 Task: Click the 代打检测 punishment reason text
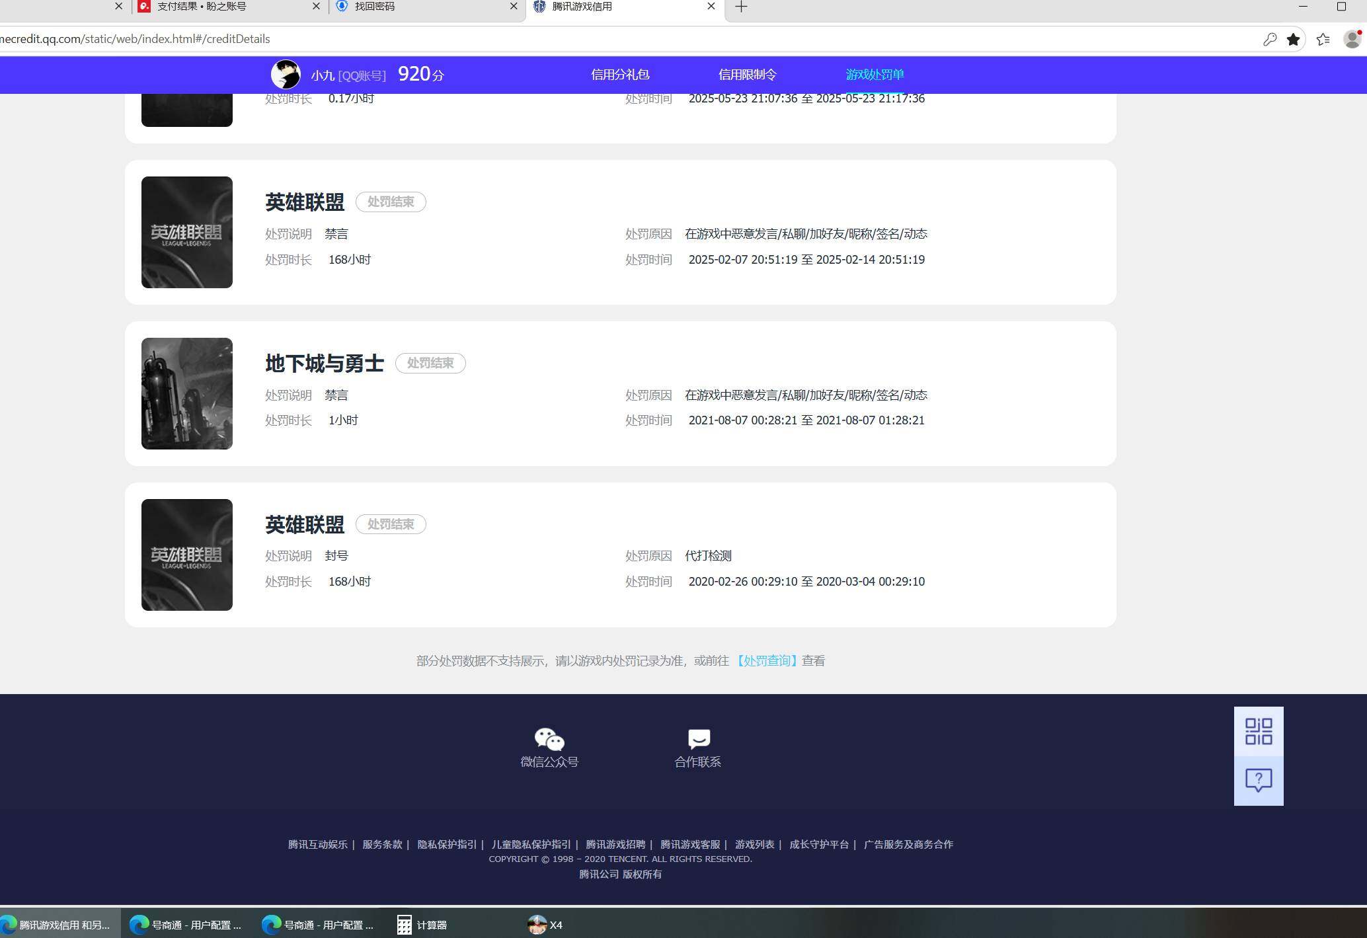(x=708, y=556)
